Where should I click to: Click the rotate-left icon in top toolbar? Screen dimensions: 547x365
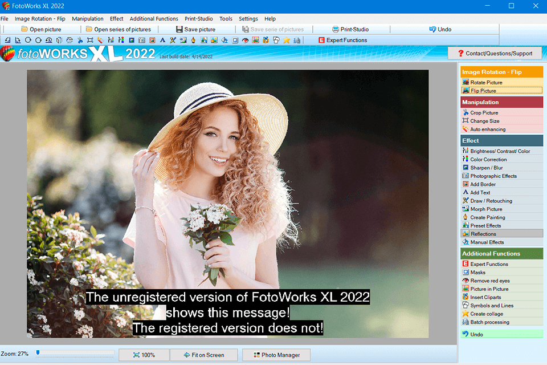pyautogui.click(x=7, y=40)
